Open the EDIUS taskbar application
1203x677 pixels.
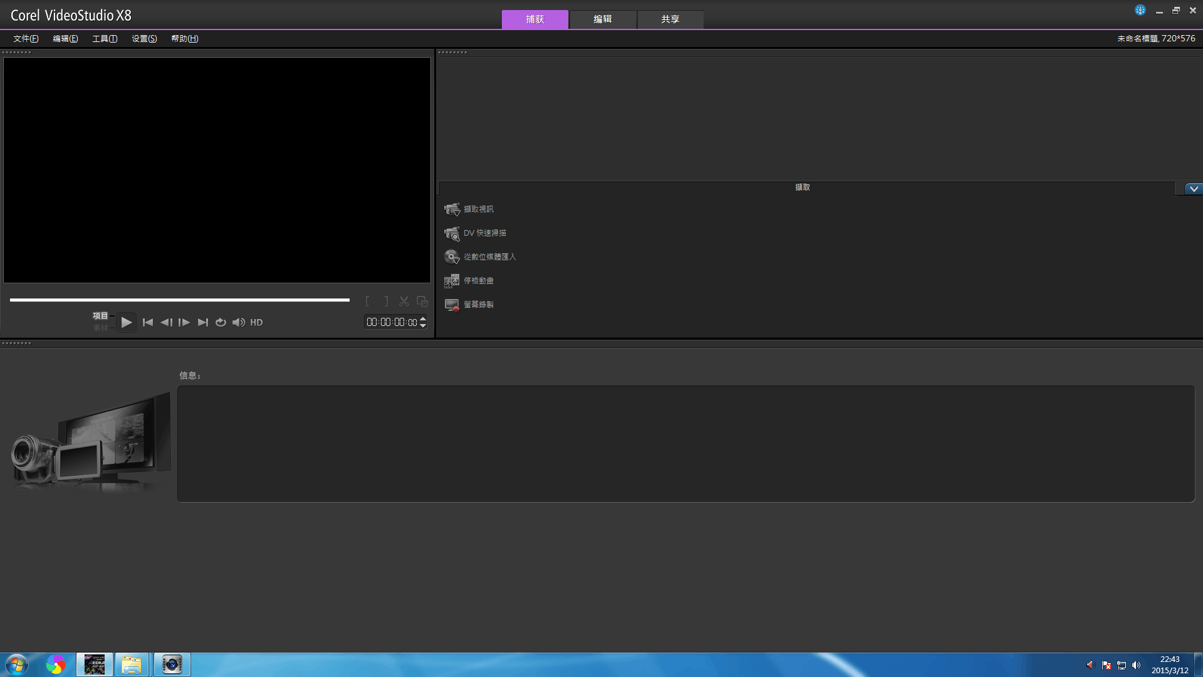pos(95,664)
